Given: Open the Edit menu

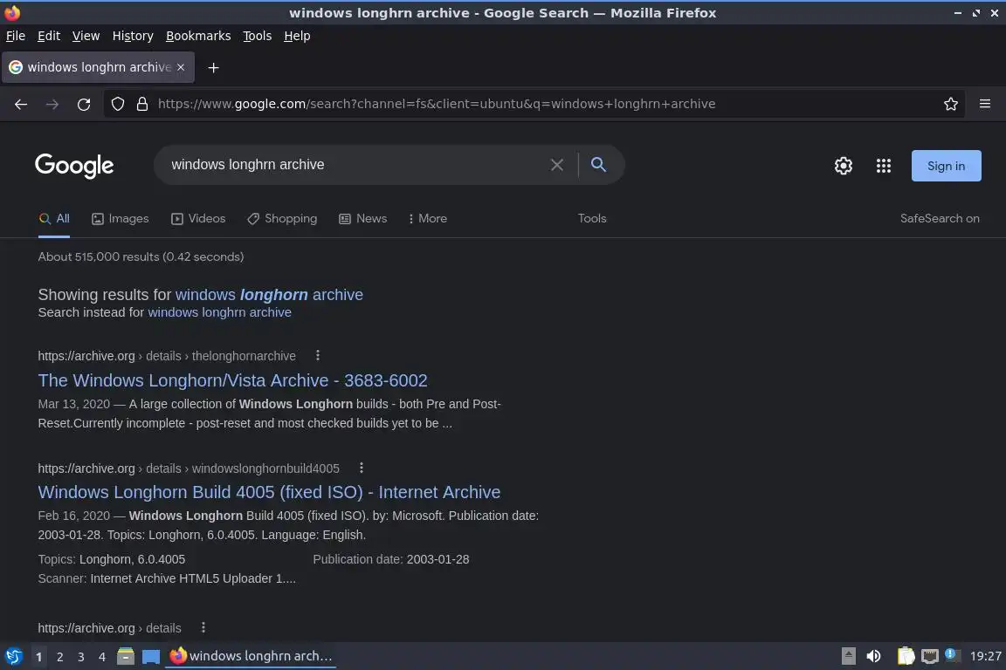Looking at the screenshot, I should 49,36.
